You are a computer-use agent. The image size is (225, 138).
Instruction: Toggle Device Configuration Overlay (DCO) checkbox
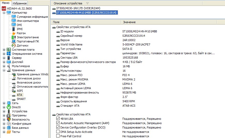(58, 127)
